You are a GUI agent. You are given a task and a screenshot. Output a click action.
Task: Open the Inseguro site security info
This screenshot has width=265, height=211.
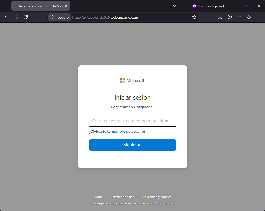coord(59,17)
